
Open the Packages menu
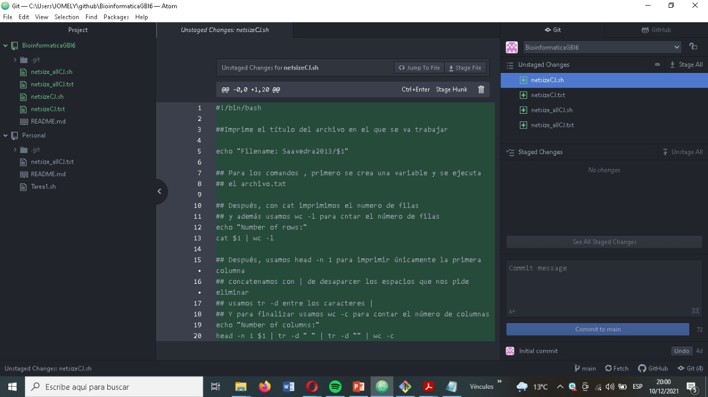click(116, 17)
